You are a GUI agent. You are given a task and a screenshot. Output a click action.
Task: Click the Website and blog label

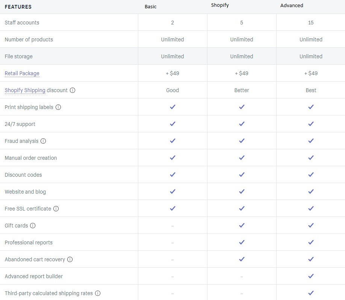(x=25, y=192)
